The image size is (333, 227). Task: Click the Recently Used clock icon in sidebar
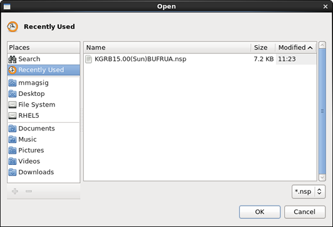click(x=13, y=70)
